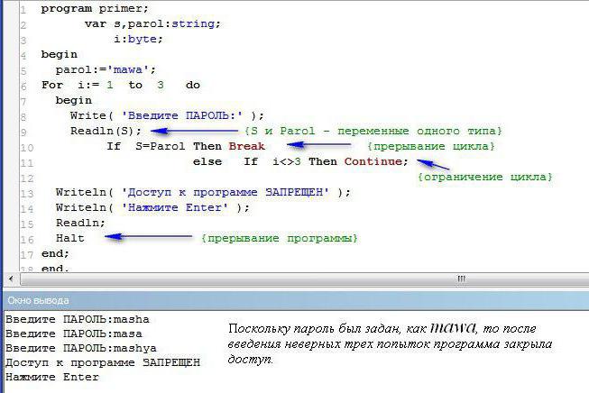Screen dimensions: 589x393
Task: Click the 'begin' keyword on line 4
Action: pos(59,54)
